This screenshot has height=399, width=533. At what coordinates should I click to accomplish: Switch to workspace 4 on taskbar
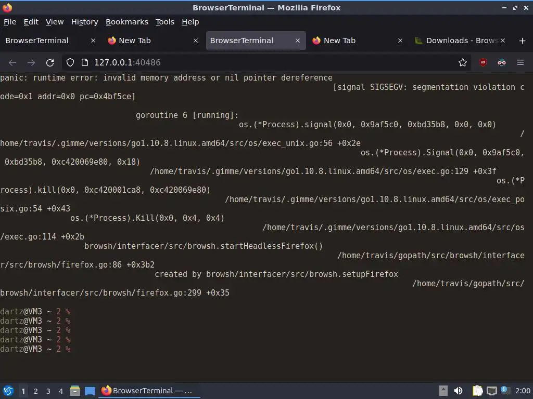pyautogui.click(x=61, y=391)
